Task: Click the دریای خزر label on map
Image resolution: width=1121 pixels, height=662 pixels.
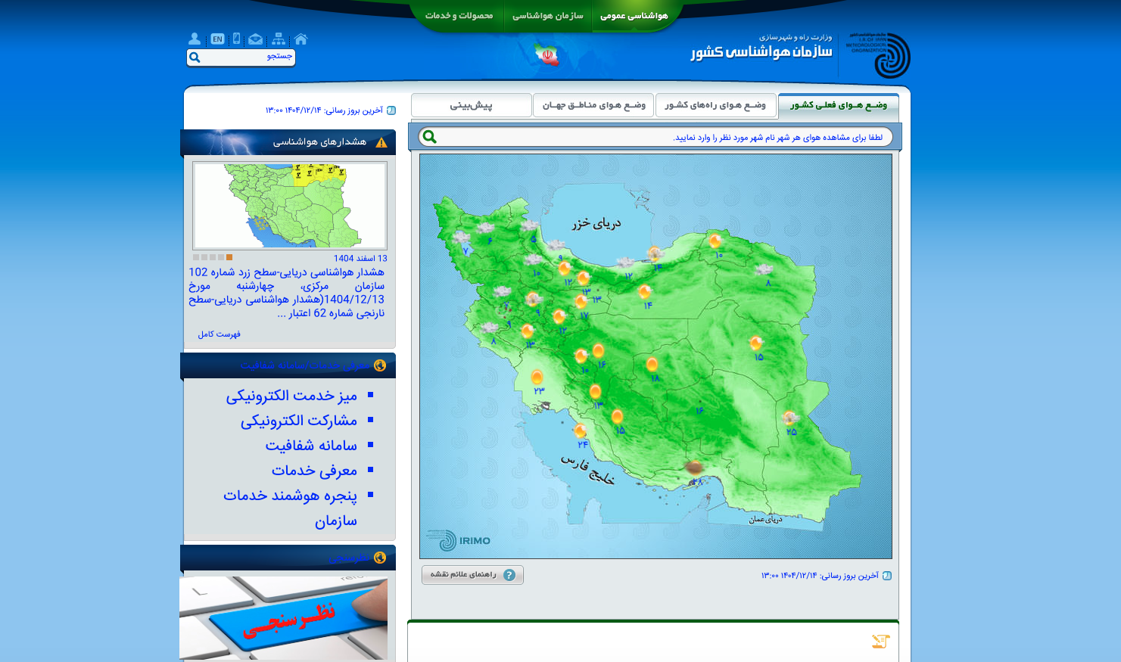Action: click(x=596, y=223)
